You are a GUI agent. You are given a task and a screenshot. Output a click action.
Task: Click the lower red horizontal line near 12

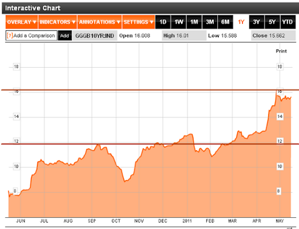[150, 144]
